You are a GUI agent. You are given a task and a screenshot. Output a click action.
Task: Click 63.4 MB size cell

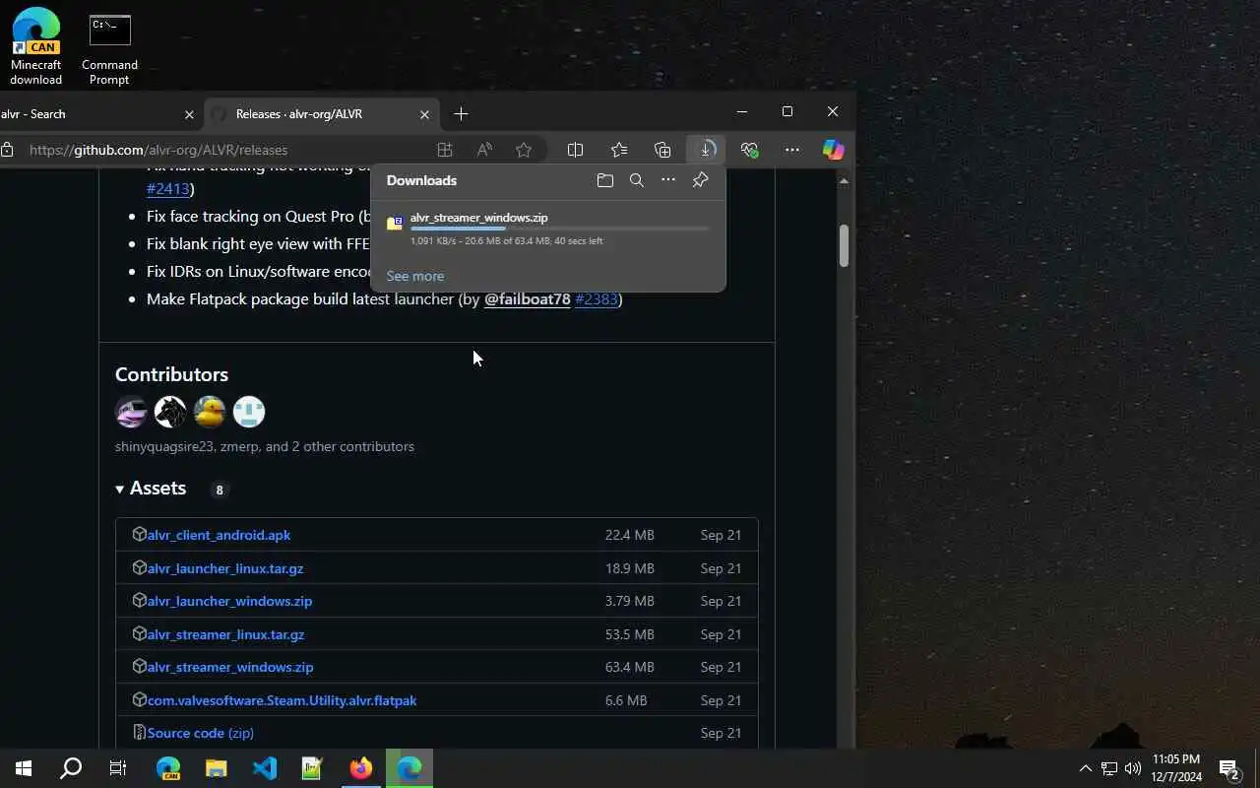[630, 667]
